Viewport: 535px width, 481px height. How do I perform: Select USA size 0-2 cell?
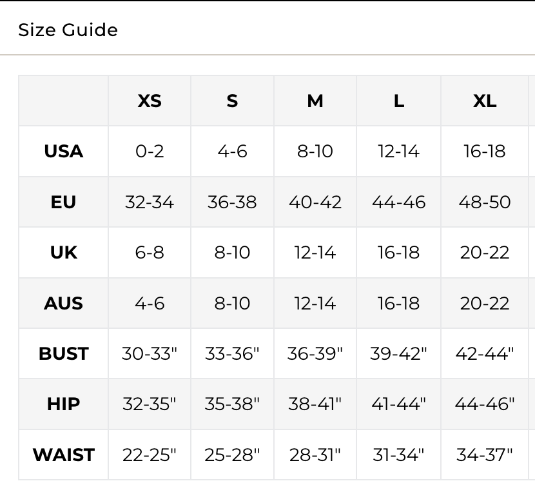[150, 152]
